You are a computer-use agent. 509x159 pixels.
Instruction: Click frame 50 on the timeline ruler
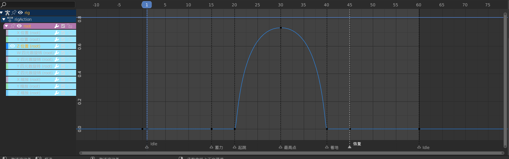pyautogui.click(x=373, y=5)
